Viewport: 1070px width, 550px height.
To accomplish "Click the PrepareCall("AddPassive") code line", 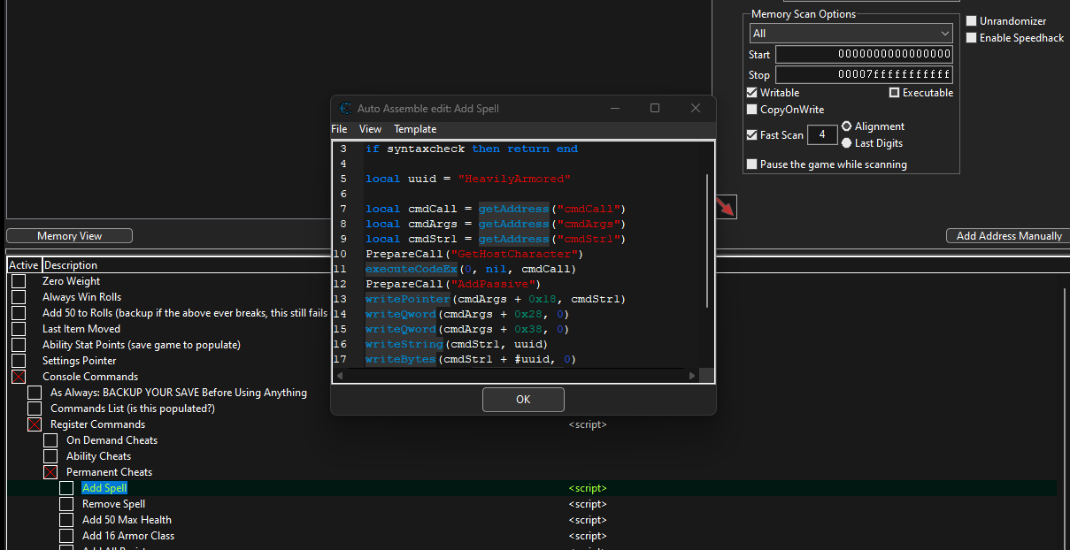I will pyautogui.click(x=453, y=285).
